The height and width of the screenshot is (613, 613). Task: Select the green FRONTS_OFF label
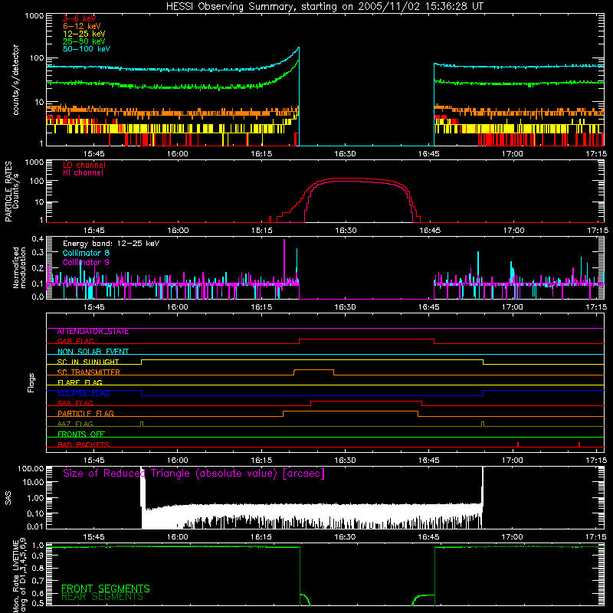coord(81,434)
